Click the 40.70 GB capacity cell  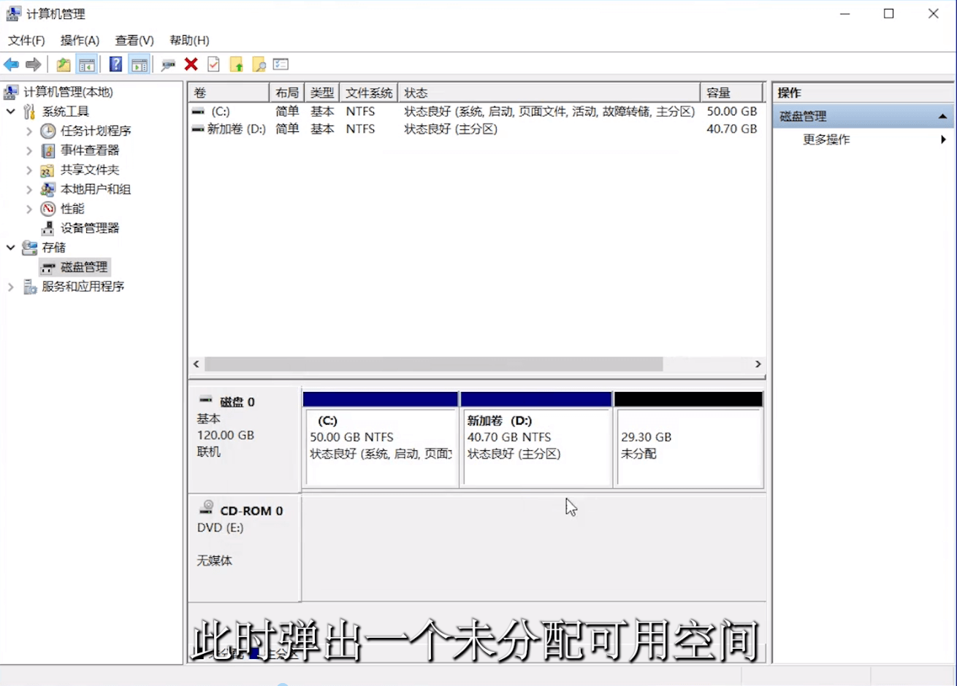731,129
